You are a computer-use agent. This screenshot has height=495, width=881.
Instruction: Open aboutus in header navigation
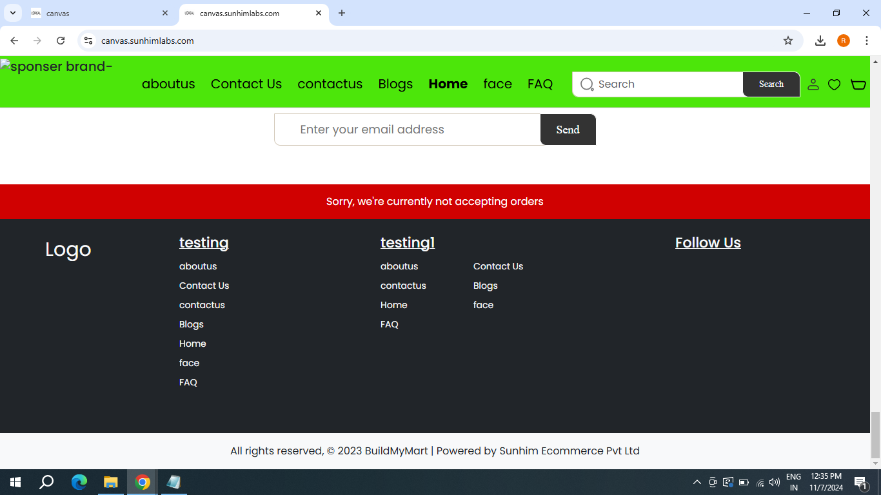pyautogui.click(x=168, y=84)
